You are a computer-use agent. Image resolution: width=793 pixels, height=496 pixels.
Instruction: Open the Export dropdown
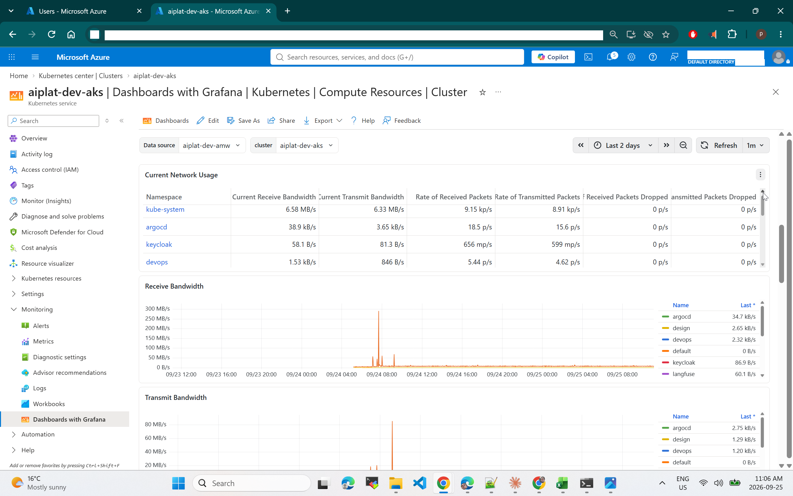point(323,121)
